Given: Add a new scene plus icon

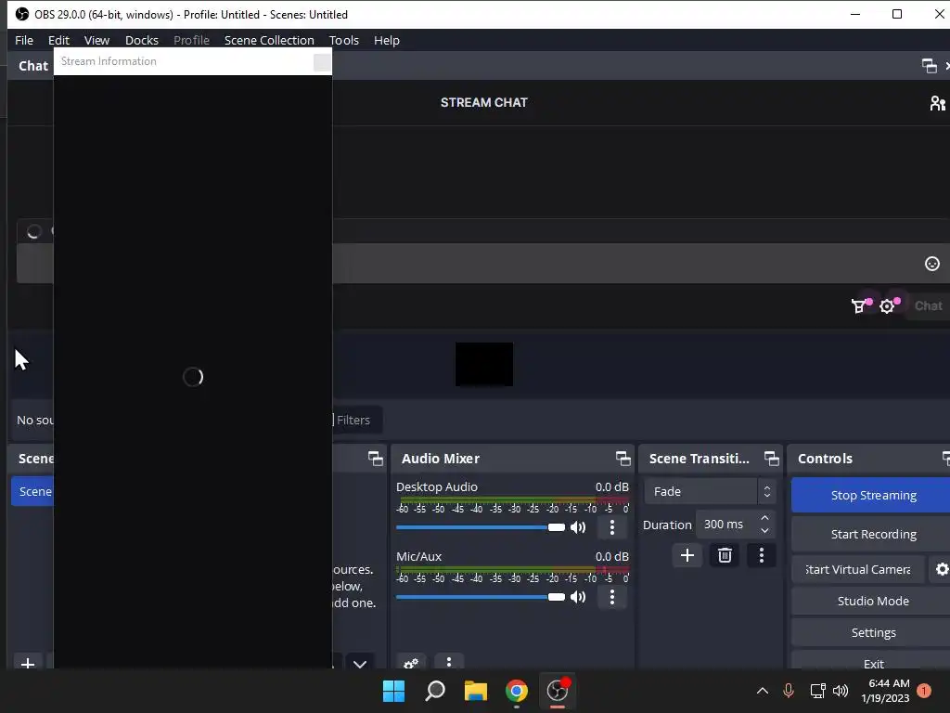Looking at the screenshot, I should pos(27,663).
